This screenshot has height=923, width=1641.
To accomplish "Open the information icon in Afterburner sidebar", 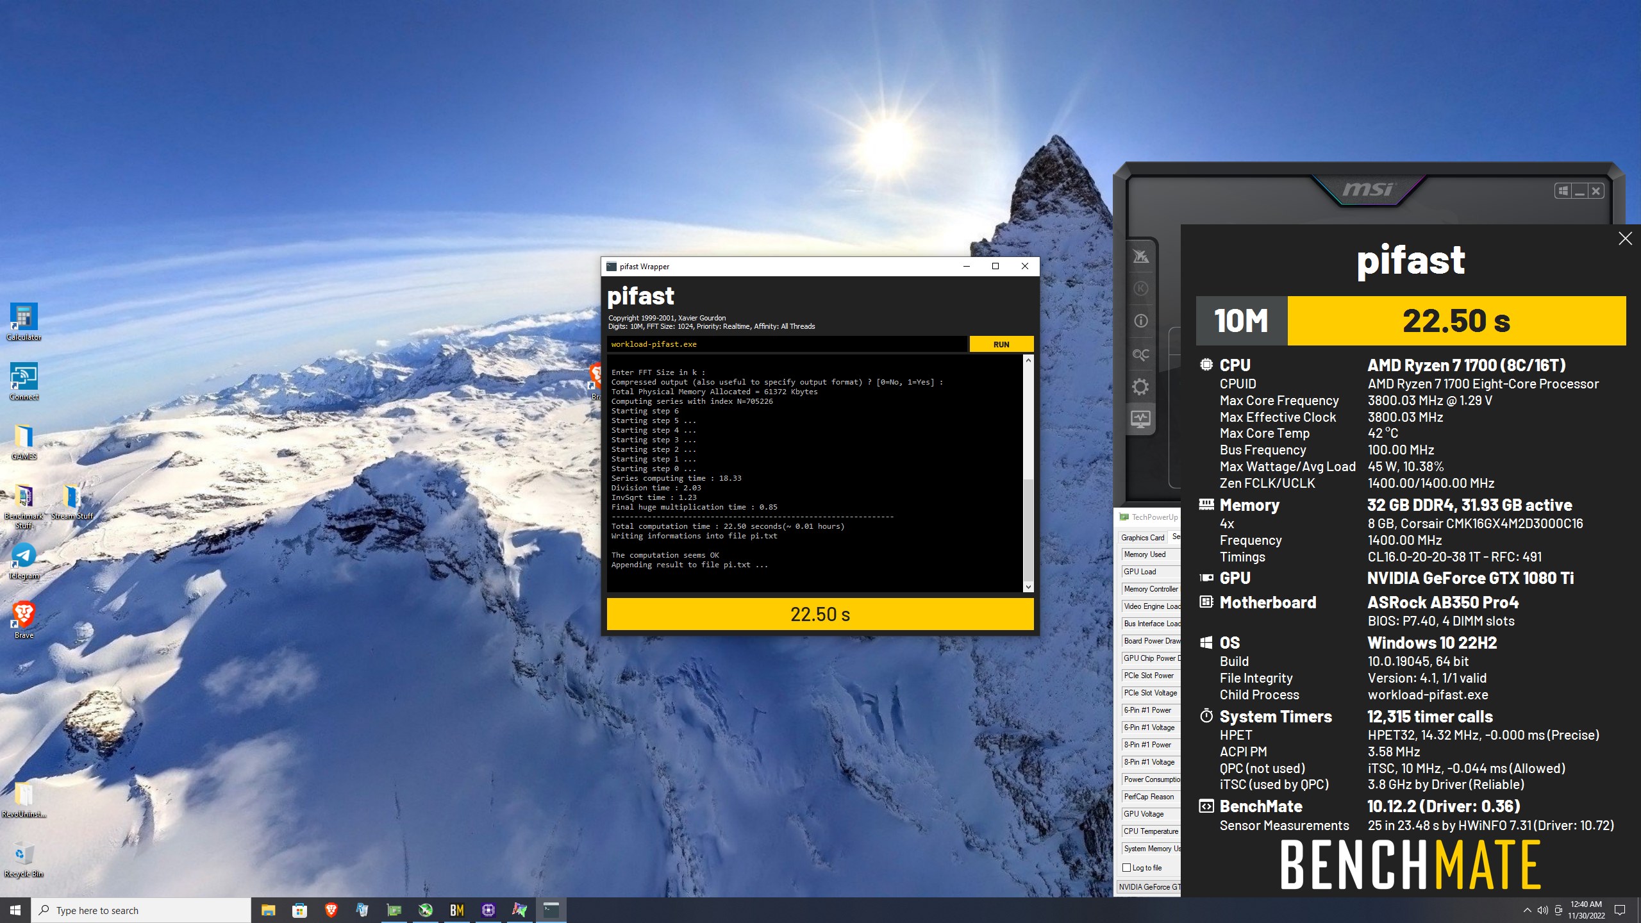I will tap(1140, 321).
